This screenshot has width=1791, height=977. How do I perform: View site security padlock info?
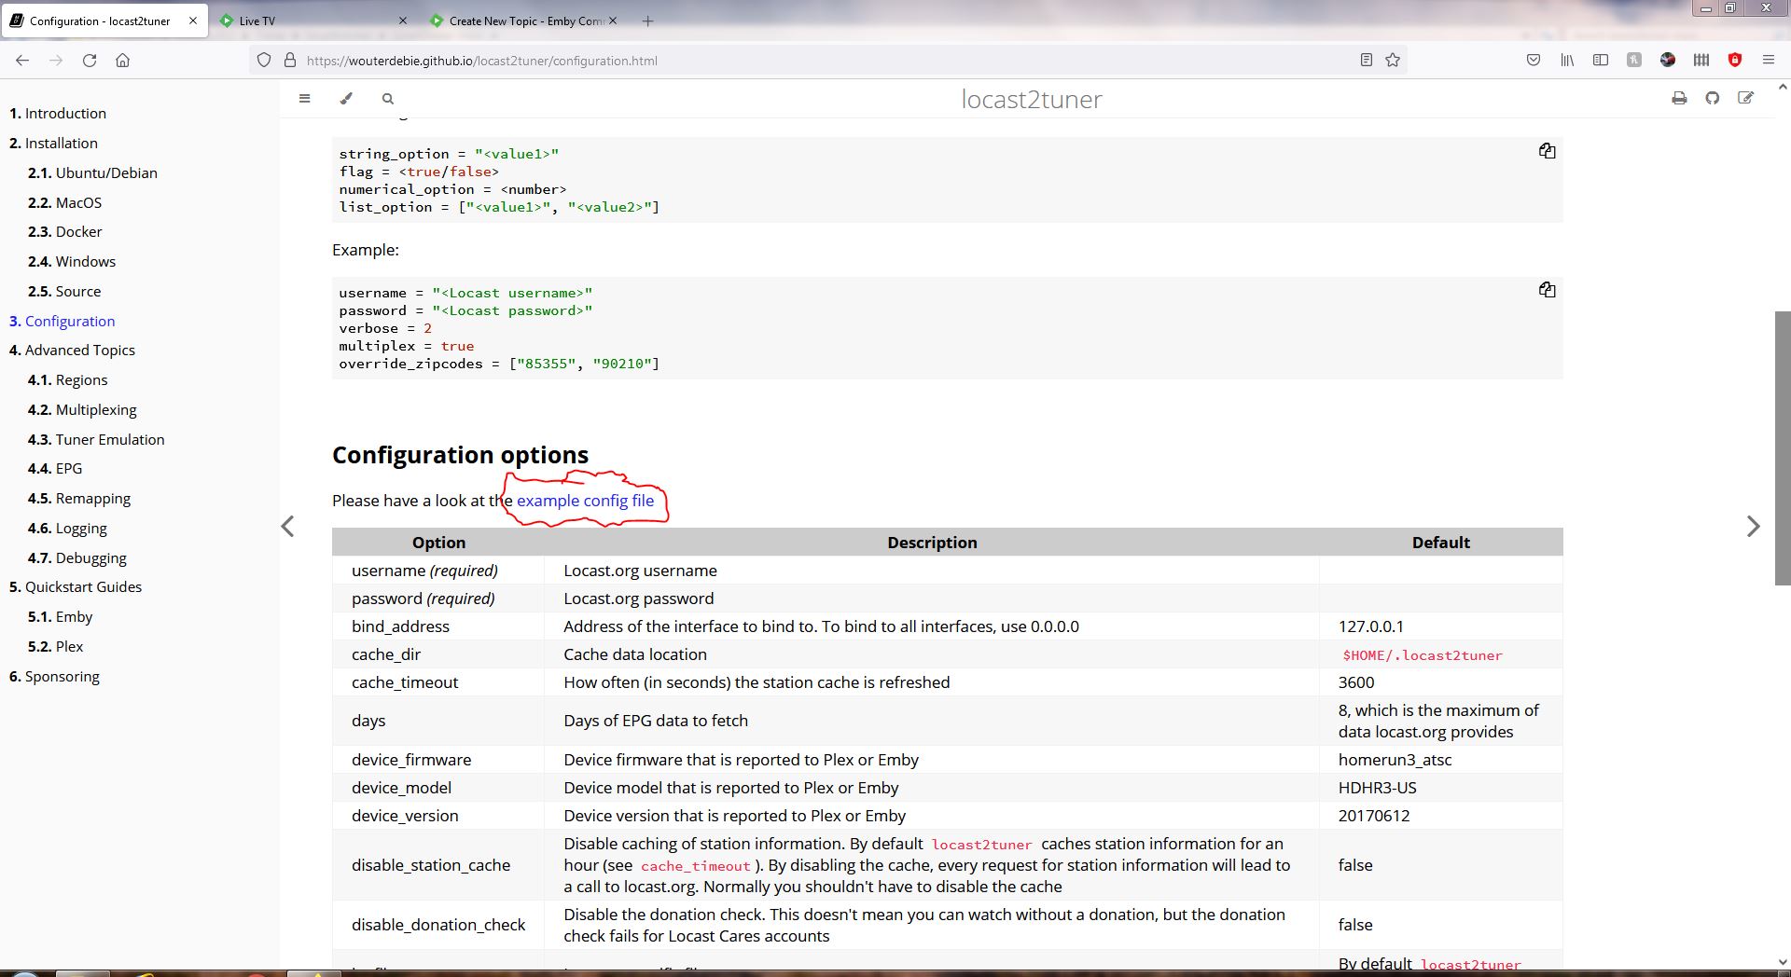[x=290, y=60]
